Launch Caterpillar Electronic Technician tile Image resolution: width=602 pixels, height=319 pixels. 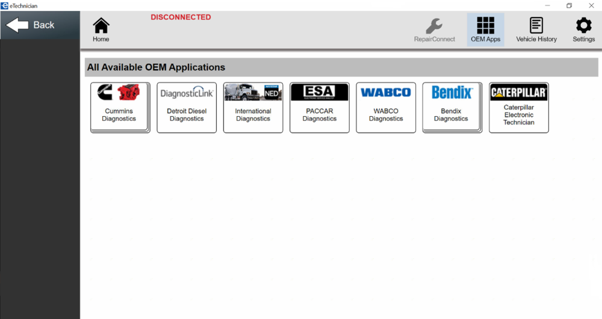[519, 108]
